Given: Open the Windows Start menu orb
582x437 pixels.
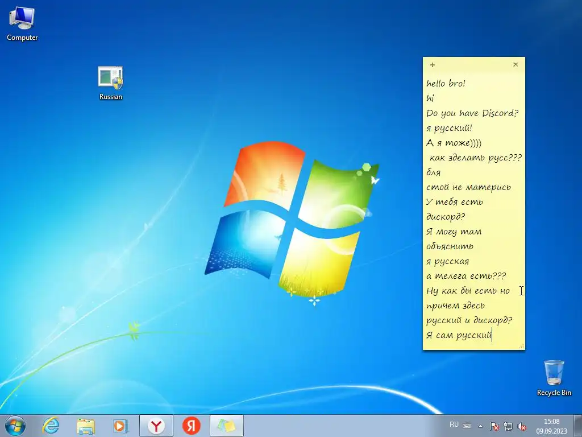Looking at the screenshot, I should (x=15, y=426).
